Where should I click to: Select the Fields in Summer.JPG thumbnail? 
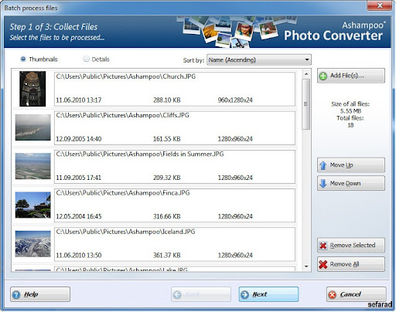tap(32, 166)
